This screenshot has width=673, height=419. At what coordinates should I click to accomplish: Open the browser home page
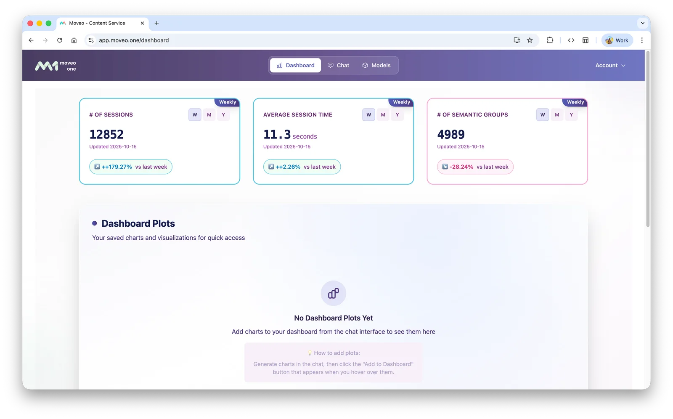coord(74,40)
